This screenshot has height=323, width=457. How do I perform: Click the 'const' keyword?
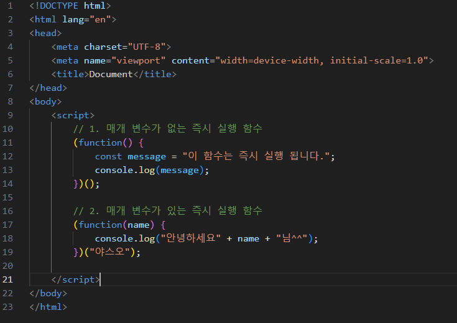[108, 157]
